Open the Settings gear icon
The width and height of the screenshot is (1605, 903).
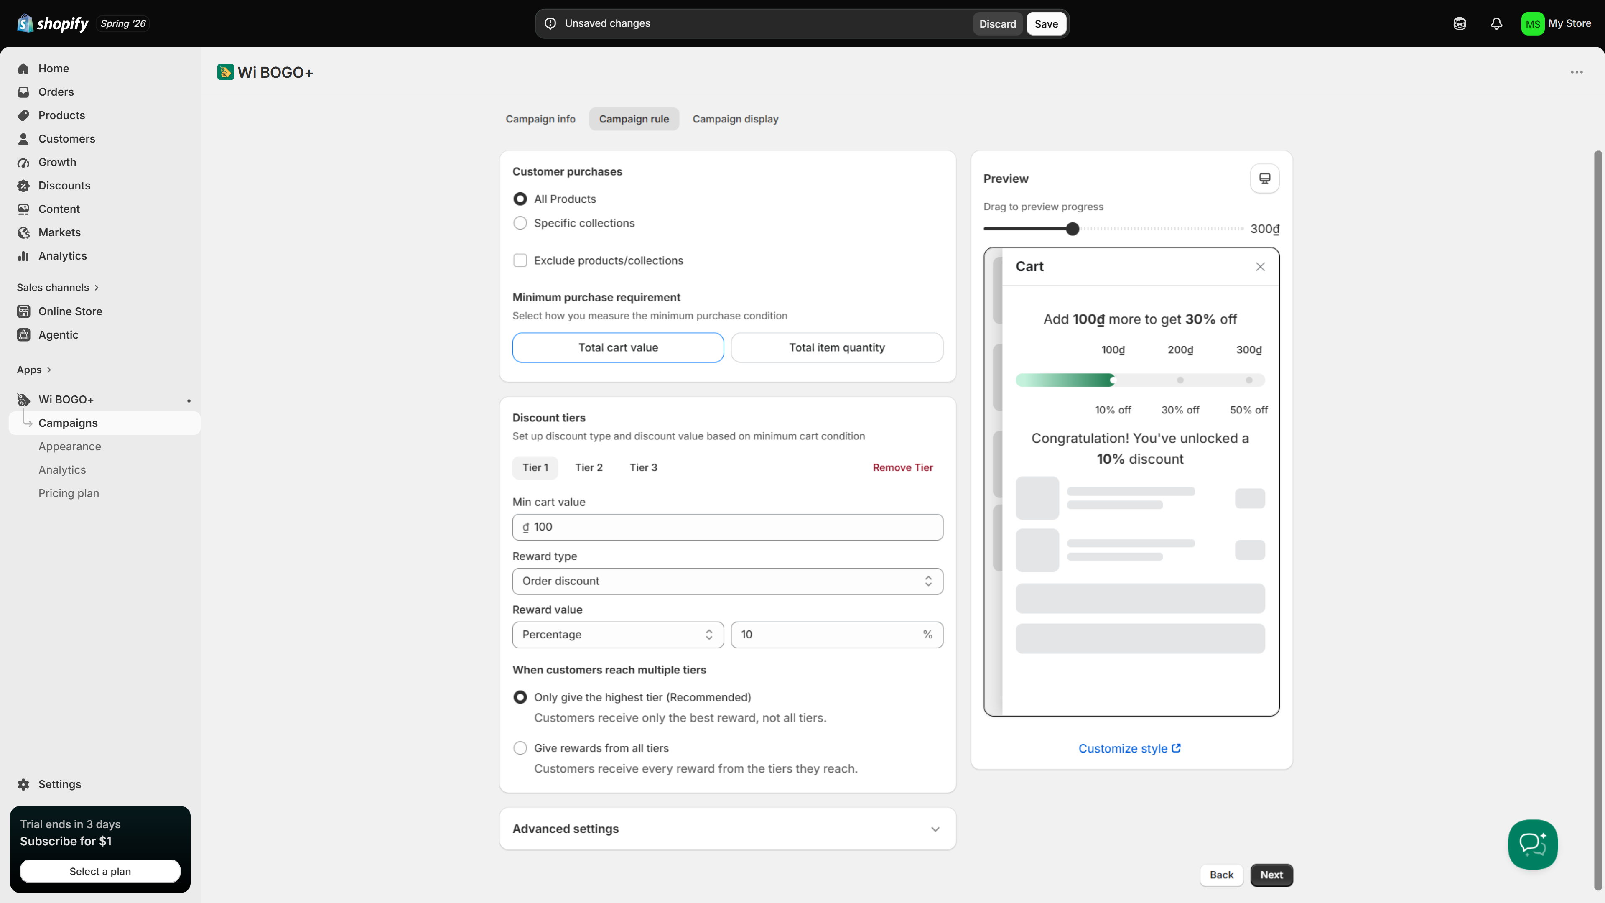(24, 785)
